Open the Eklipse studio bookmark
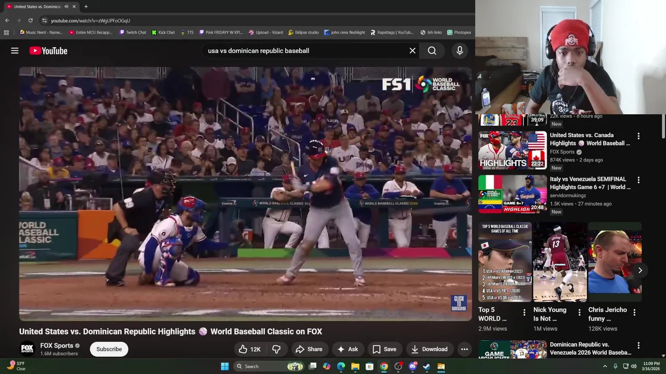The width and height of the screenshot is (666, 374). click(303, 32)
